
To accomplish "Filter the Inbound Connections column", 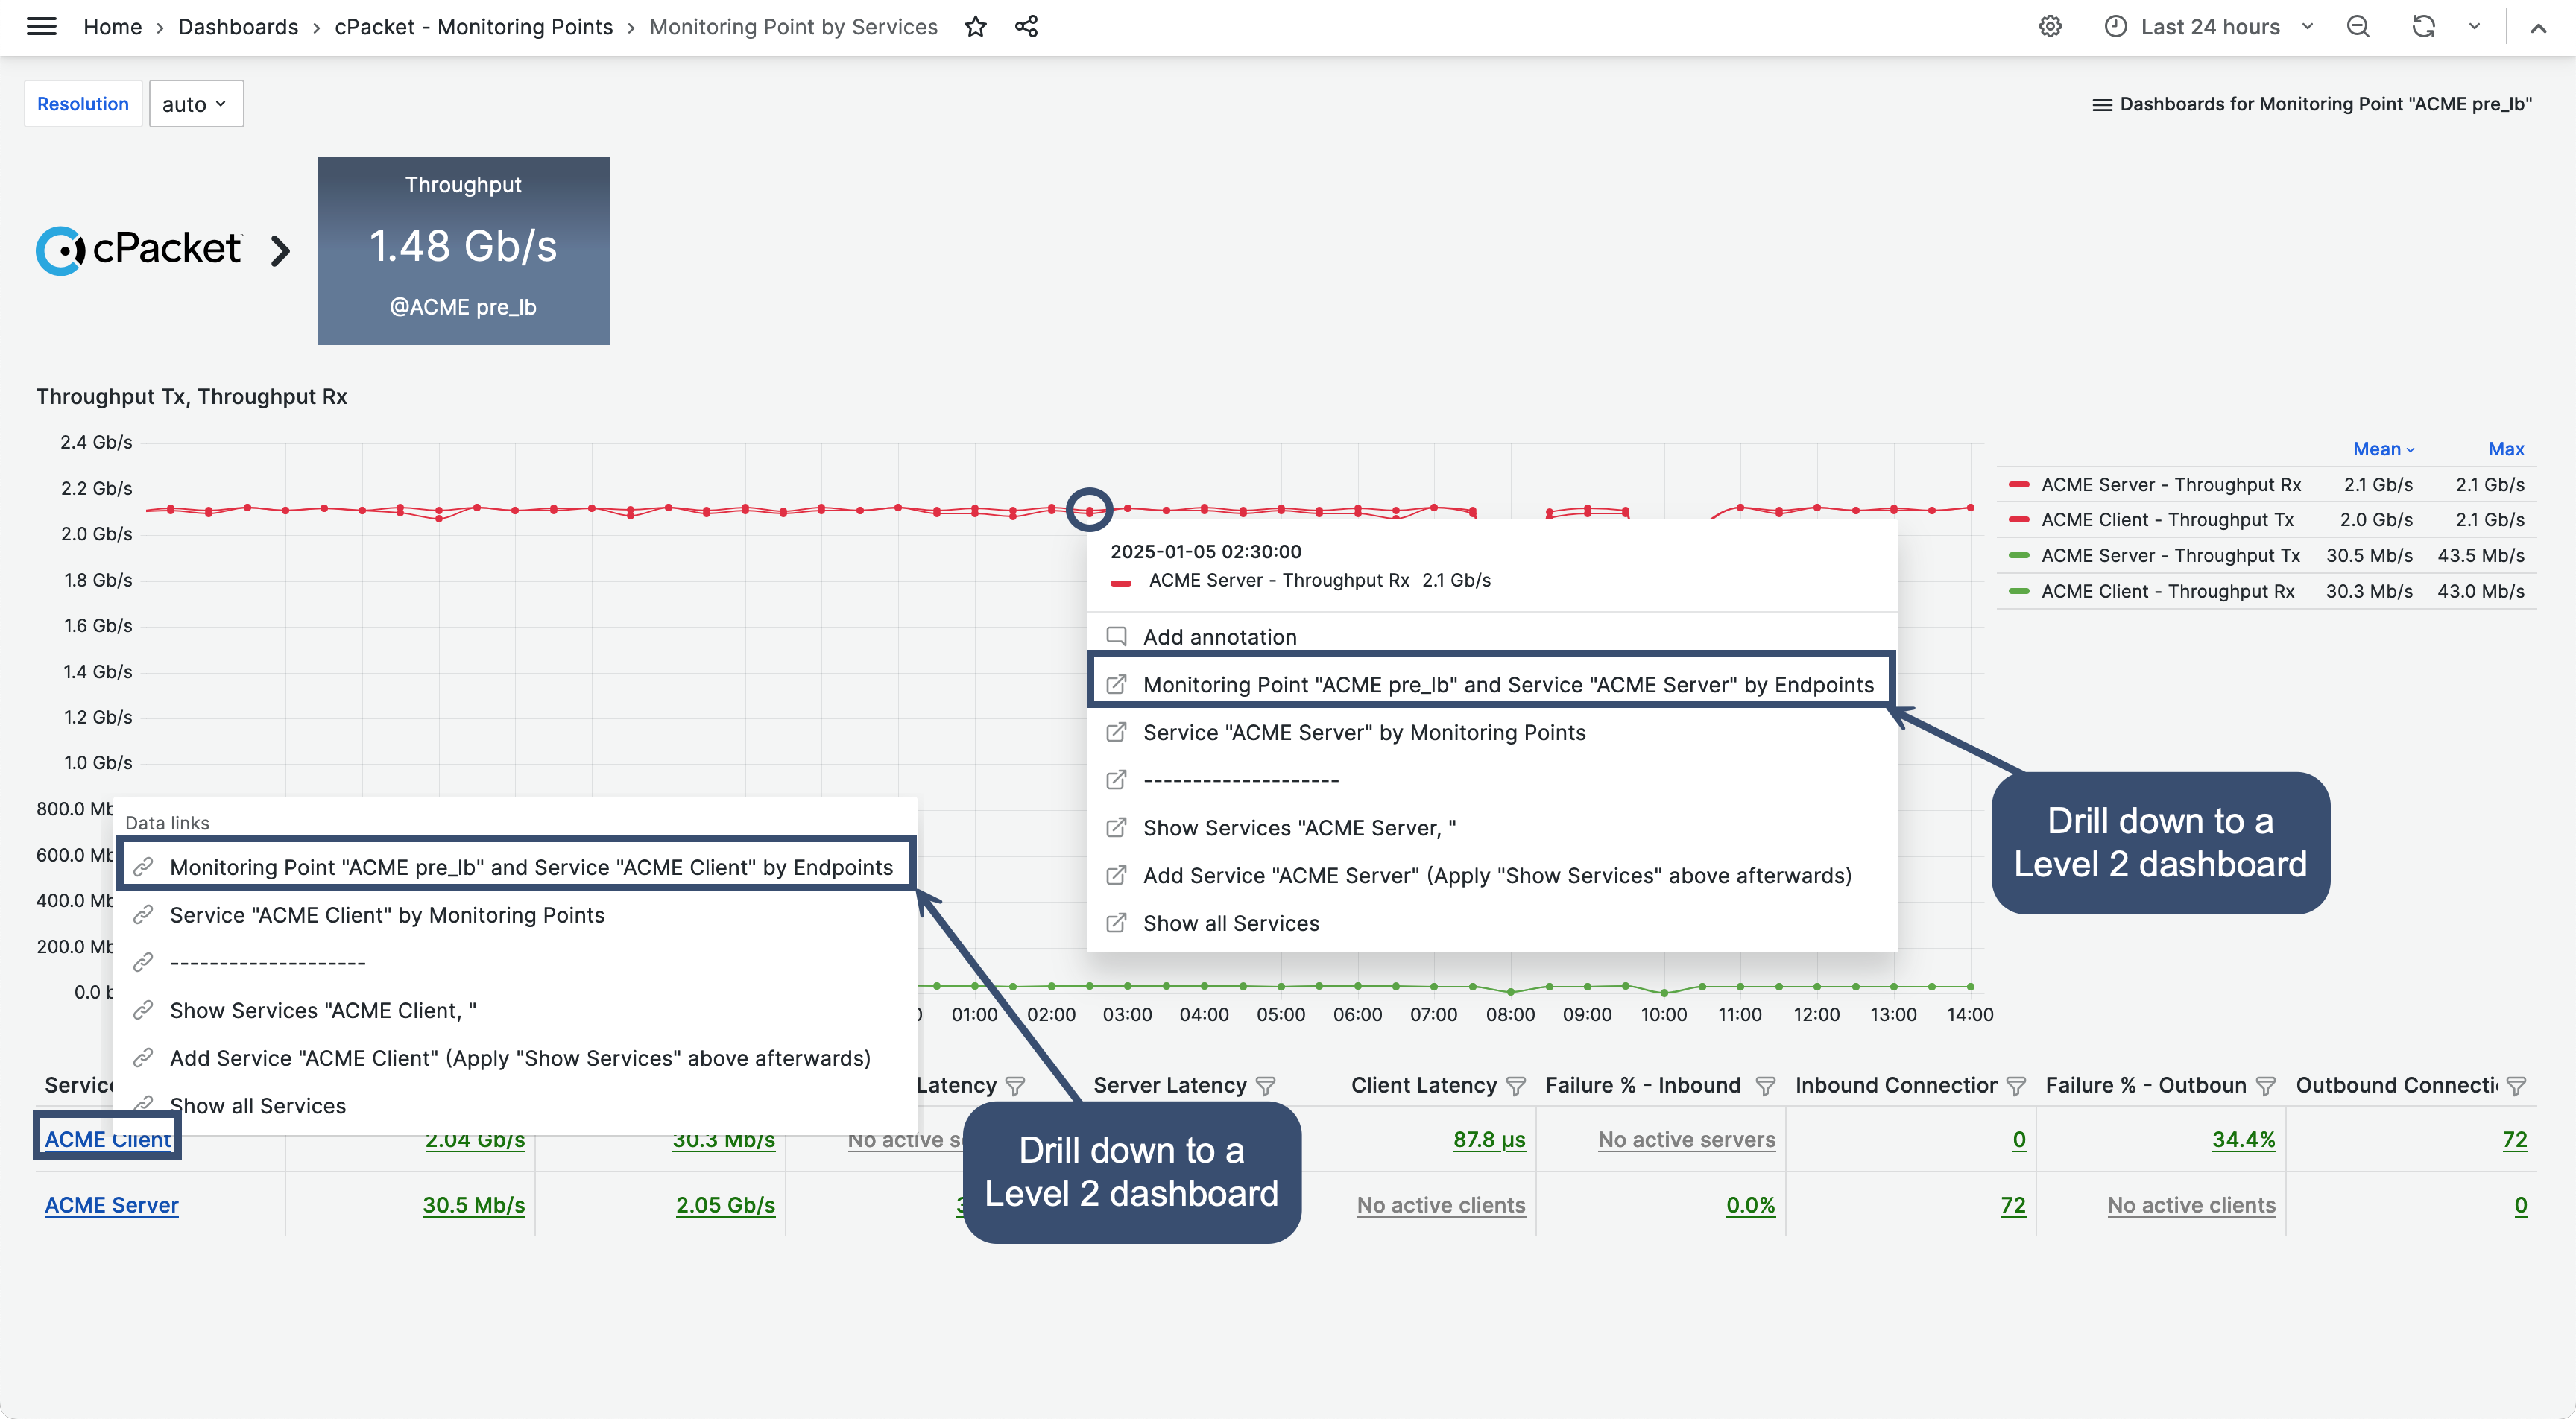I will point(2015,1086).
